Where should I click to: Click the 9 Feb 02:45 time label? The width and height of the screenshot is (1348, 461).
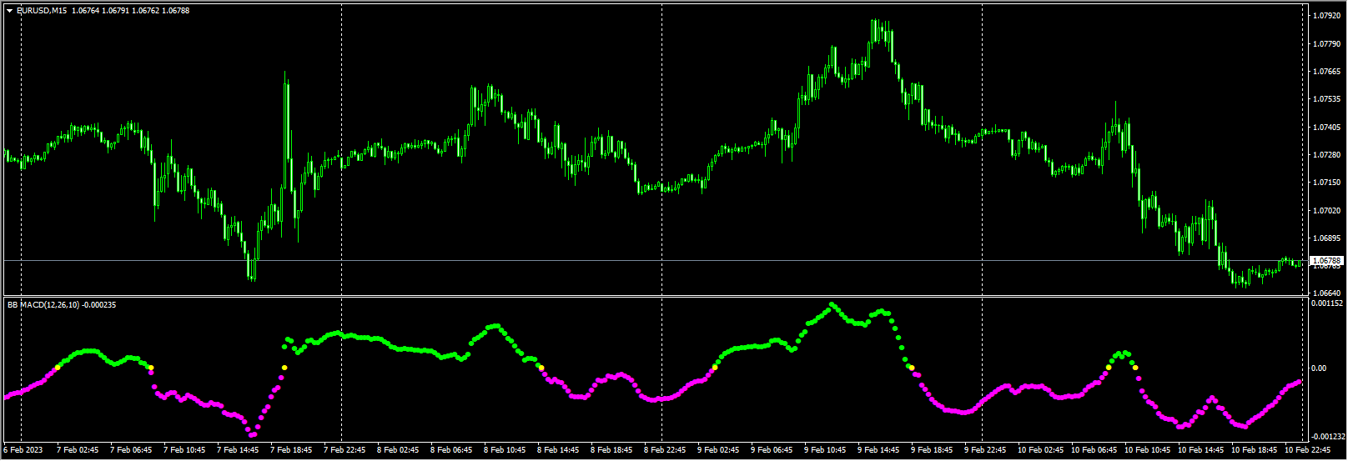717,450
